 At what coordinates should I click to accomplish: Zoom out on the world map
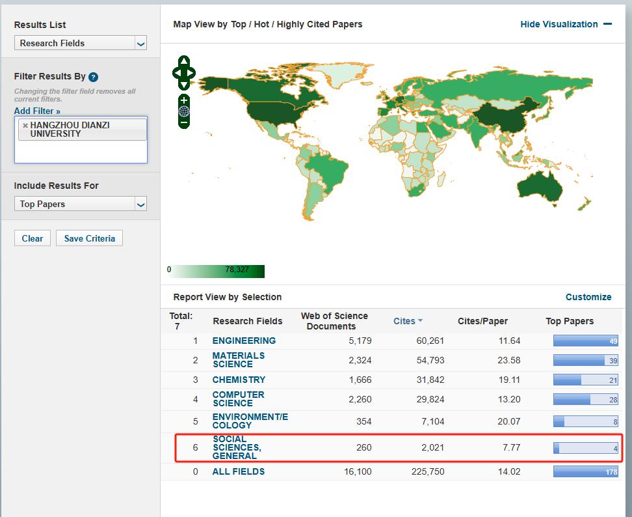click(184, 122)
